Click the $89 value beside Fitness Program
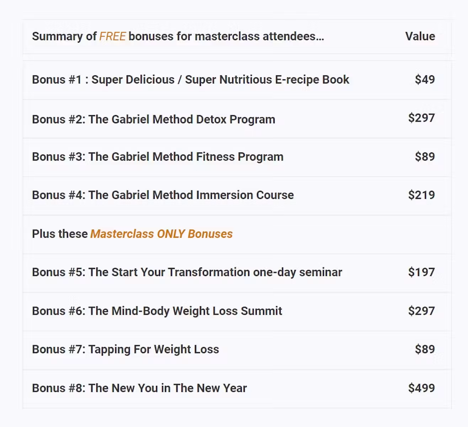 (425, 157)
